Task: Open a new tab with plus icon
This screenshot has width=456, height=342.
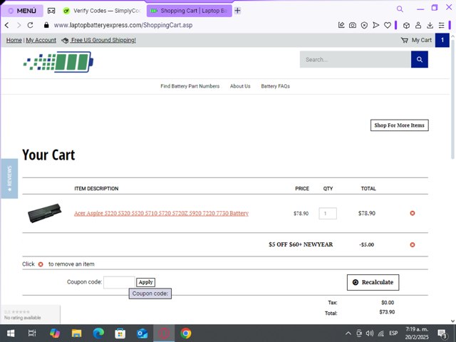Action: (x=237, y=11)
